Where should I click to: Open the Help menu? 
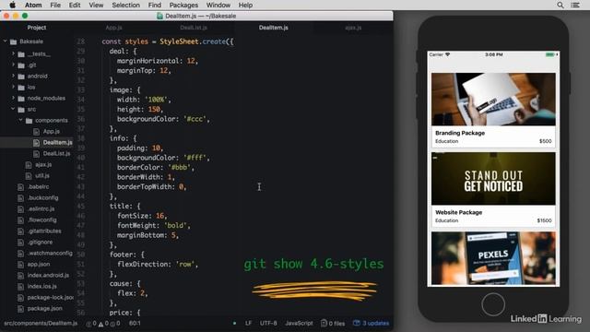pos(245,5)
